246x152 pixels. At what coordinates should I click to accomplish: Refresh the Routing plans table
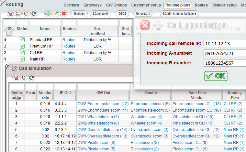[x=34, y=14]
